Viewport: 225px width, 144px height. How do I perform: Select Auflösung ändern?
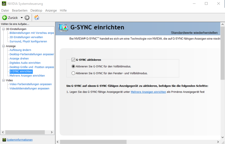click(x=20, y=50)
